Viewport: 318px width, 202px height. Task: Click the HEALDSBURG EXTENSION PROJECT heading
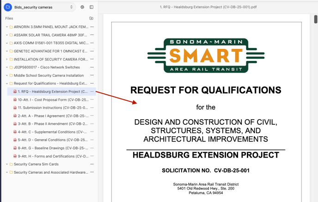(206, 155)
